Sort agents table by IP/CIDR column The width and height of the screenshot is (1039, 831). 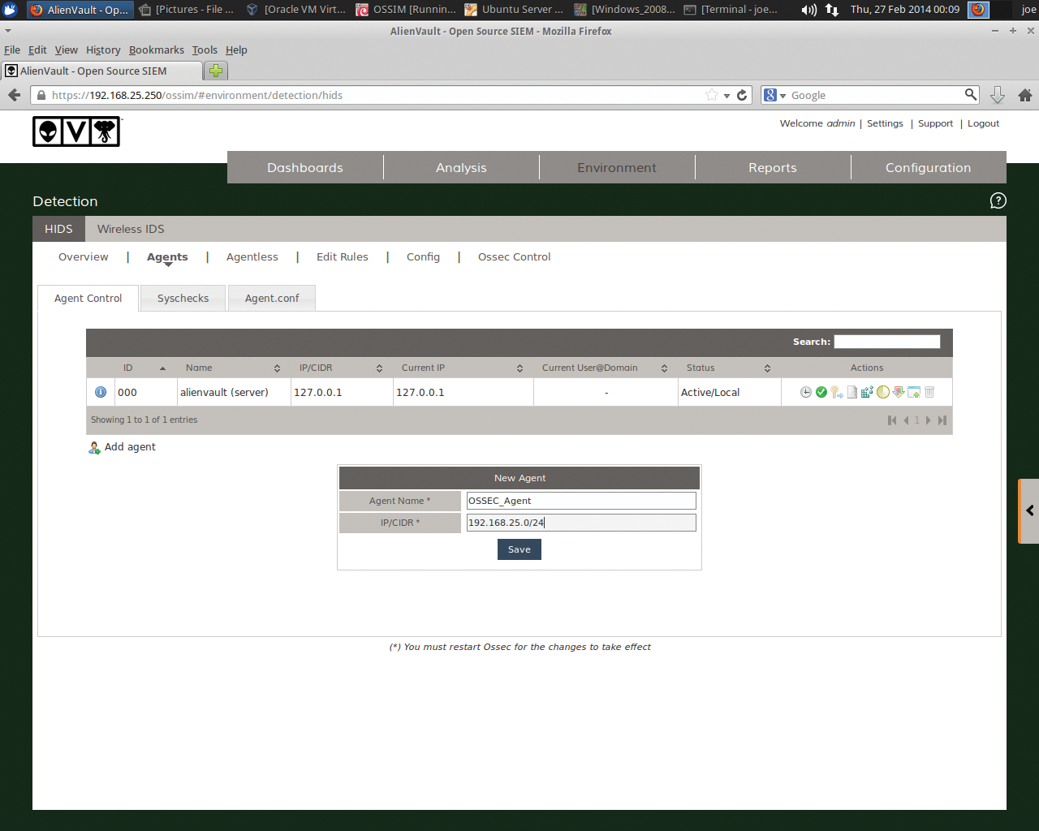pos(342,368)
